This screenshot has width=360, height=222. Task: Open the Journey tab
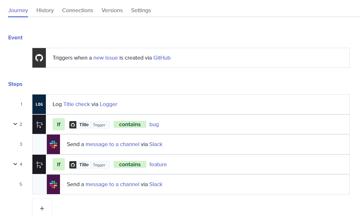pos(18,10)
